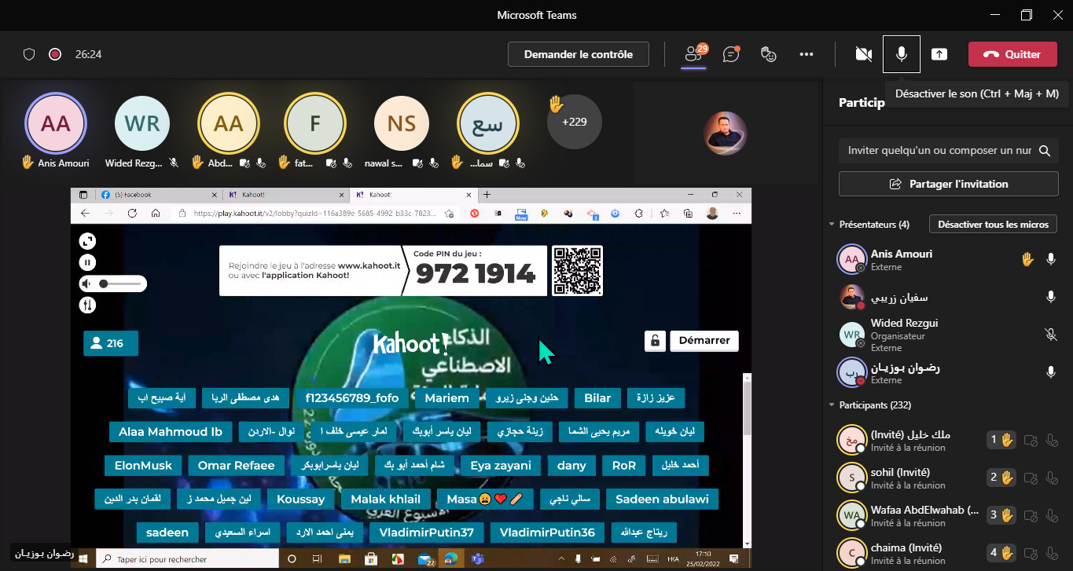Click disabled mic icon for sohil (Invité)
This screenshot has width=1073, height=571.
click(x=1052, y=478)
